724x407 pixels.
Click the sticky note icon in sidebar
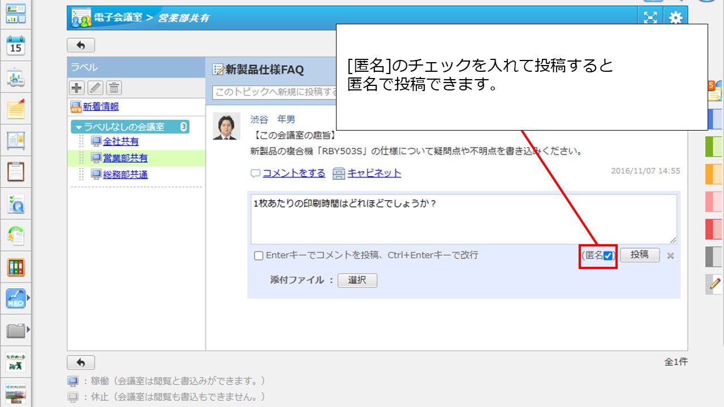click(16, 109)
